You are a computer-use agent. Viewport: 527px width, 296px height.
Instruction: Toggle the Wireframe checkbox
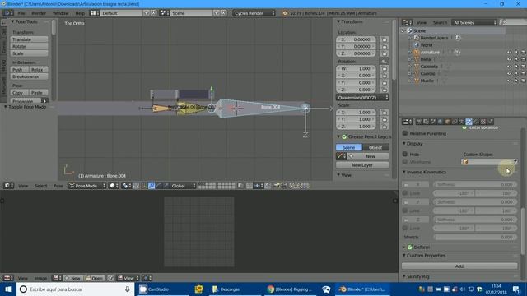coord(405,162)
